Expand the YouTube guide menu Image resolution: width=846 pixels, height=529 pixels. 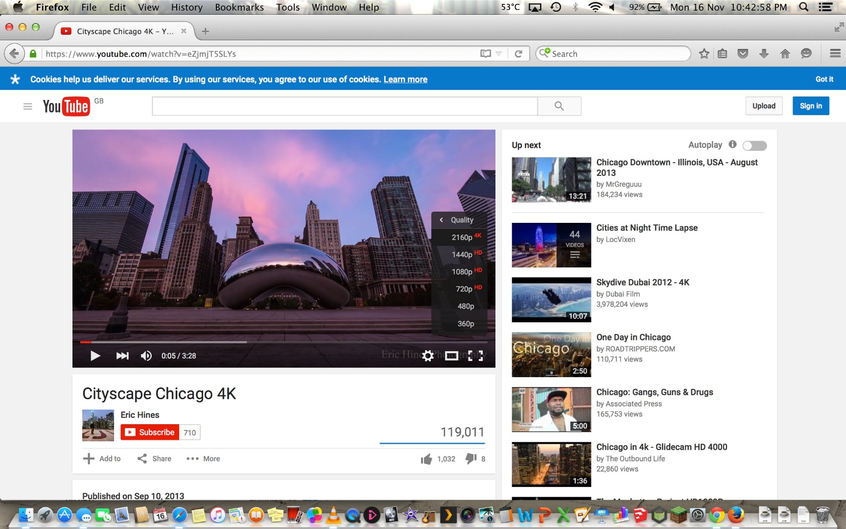tap(27, 106)
